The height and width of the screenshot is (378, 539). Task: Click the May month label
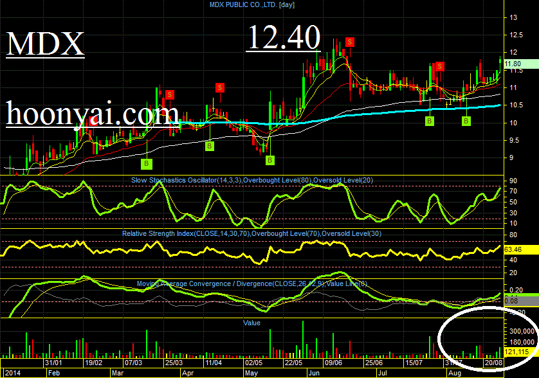[x=251, y=373]
